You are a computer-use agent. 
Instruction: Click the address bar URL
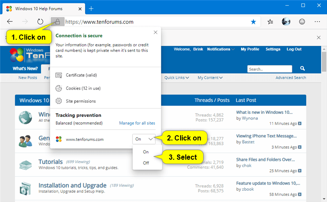coord(99,22)
